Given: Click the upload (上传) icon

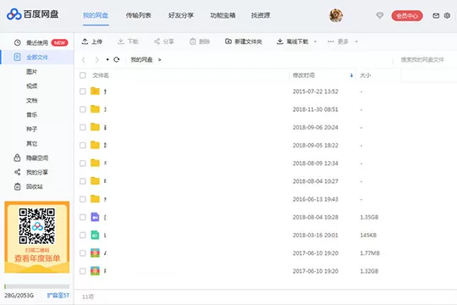Looking at the screenshot, I should point(85,42).
